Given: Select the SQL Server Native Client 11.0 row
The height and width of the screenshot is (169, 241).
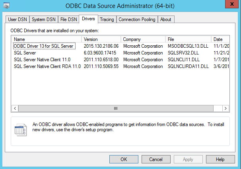Looking at the screenshot, I should tap(42, 60).
